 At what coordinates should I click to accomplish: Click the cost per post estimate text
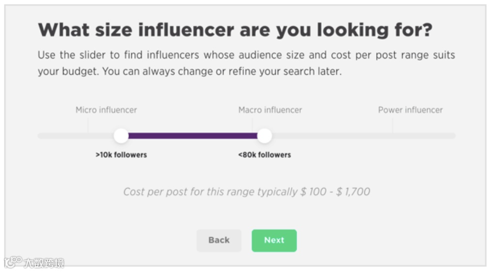(x=246, y=192)
